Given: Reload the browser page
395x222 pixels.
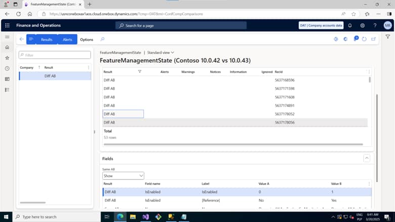Looking at the screenshot, I should click(x=18, y=14).
